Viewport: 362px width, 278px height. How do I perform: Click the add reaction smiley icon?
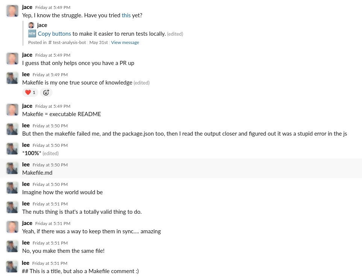pyautogui.click(x=46, y=92)
